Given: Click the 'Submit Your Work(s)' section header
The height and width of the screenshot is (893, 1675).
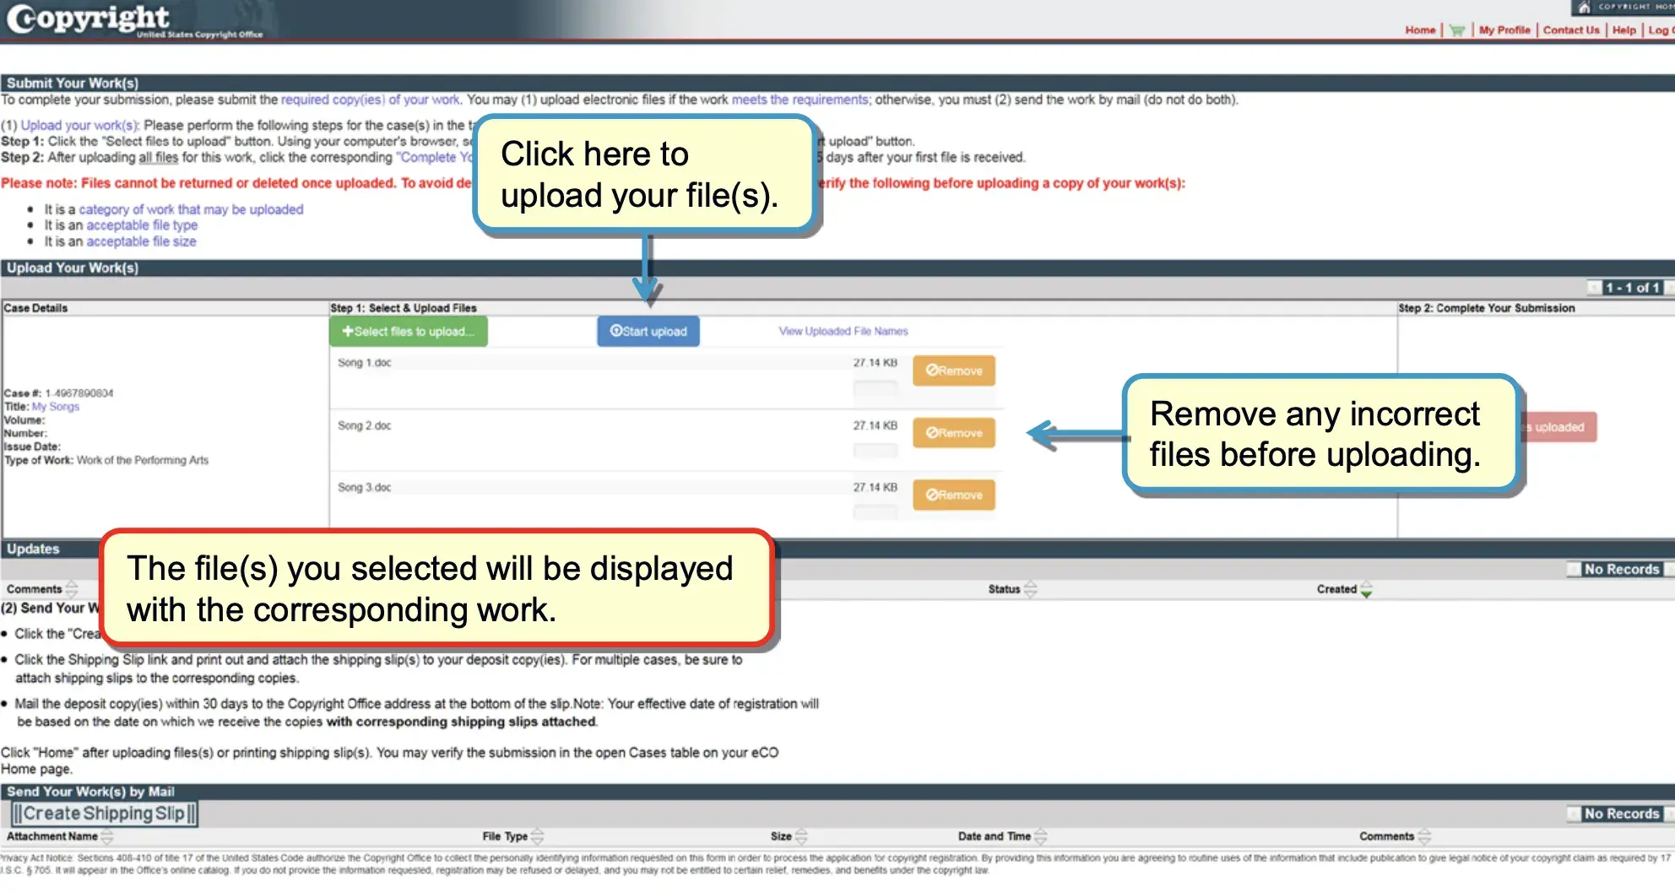Looking at the screenshot, I should click(73, 83).
